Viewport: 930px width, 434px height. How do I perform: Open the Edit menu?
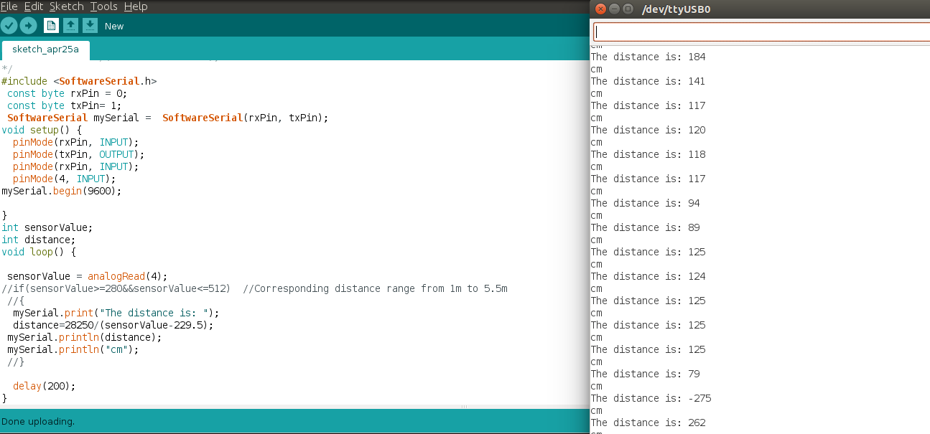[x=33, y=6]
